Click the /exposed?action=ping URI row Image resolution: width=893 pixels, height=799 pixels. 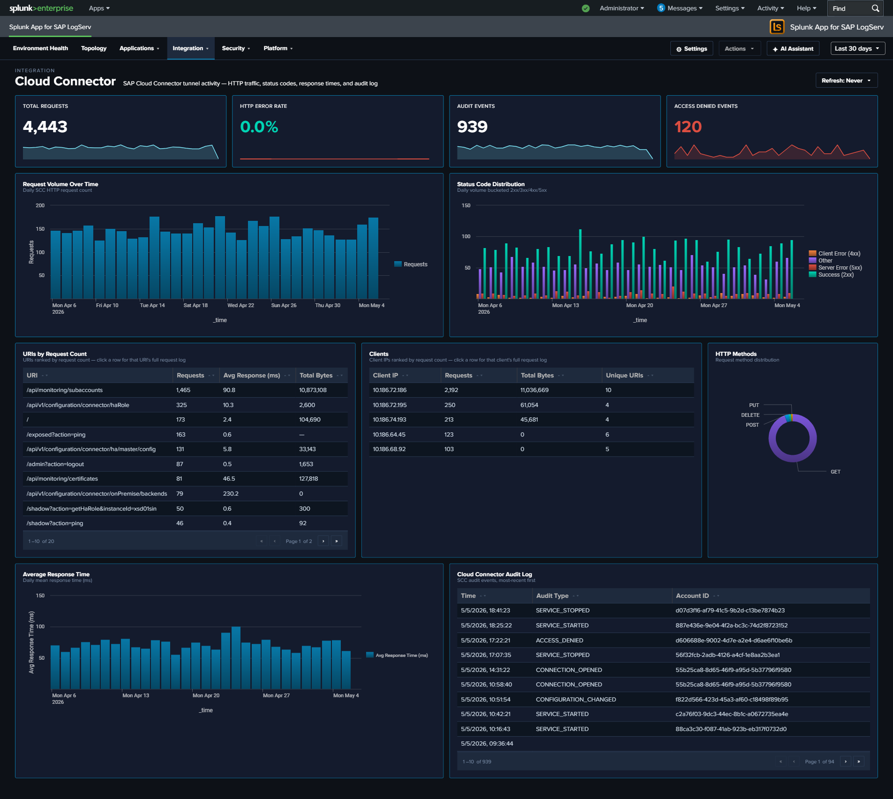point(185,435)
